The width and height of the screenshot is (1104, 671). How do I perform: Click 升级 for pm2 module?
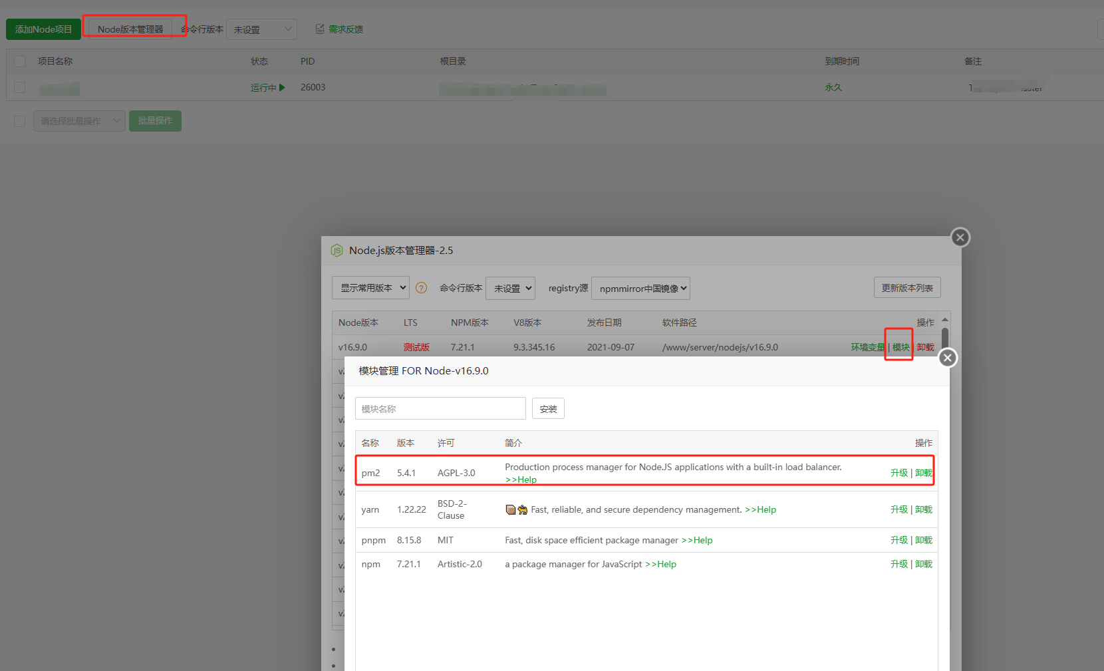899,473
